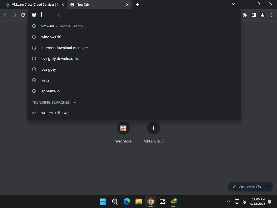The width and height of the screenshot is (277, 208).
Task: Click the Chrome taskbar icon
Action: coord(150,201)
